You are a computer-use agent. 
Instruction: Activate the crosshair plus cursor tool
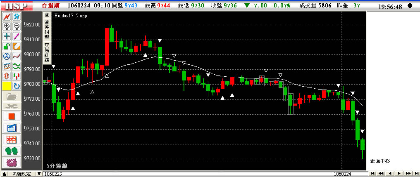point(7,36)
